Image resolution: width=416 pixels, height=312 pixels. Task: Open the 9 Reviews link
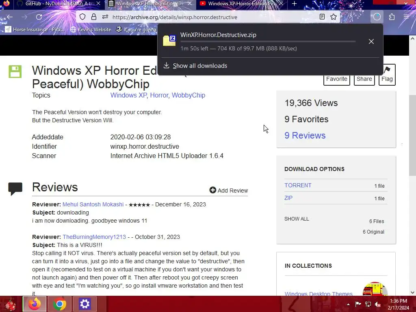305,135
